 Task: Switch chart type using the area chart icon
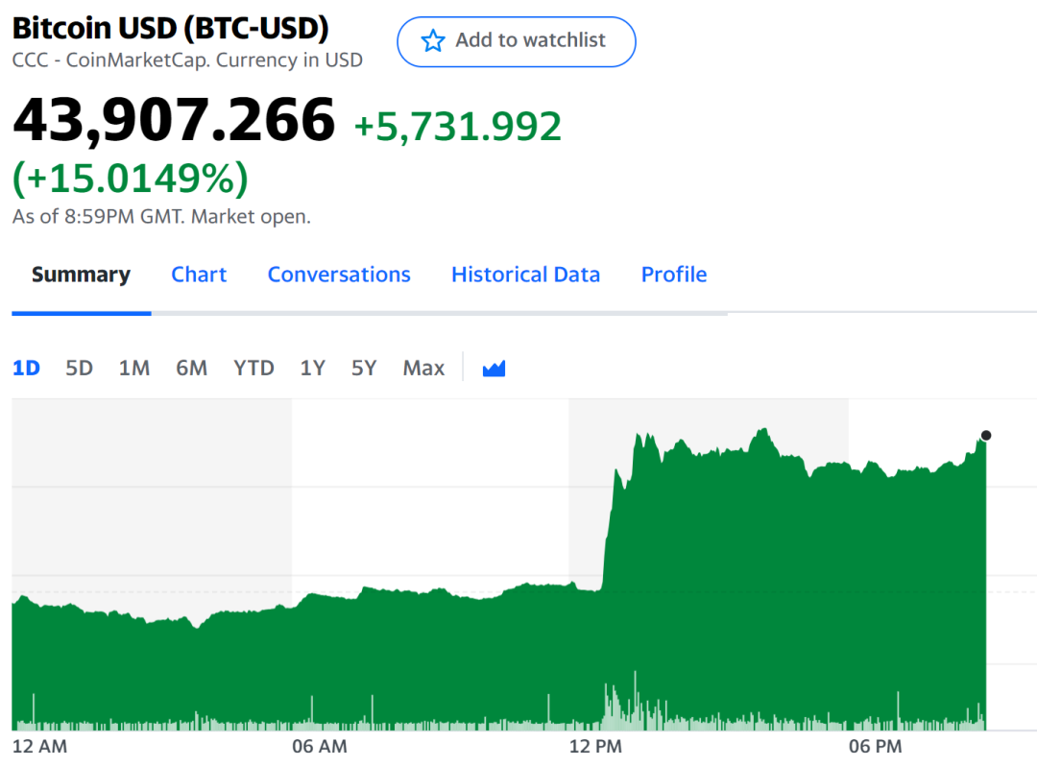click(494, 369)
